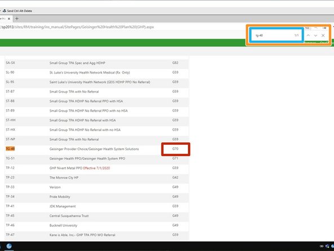This screenshot has height=251, width=334.
Task: Click the G59 value in ST-NP row
Action: 175,139
